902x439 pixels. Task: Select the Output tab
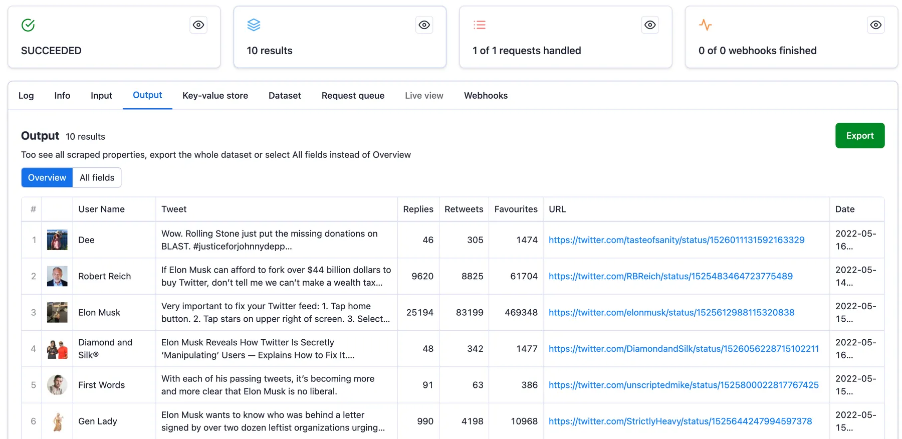point(147,95)
